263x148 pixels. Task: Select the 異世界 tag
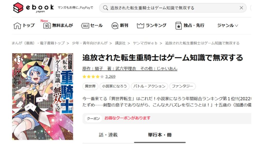90,86
